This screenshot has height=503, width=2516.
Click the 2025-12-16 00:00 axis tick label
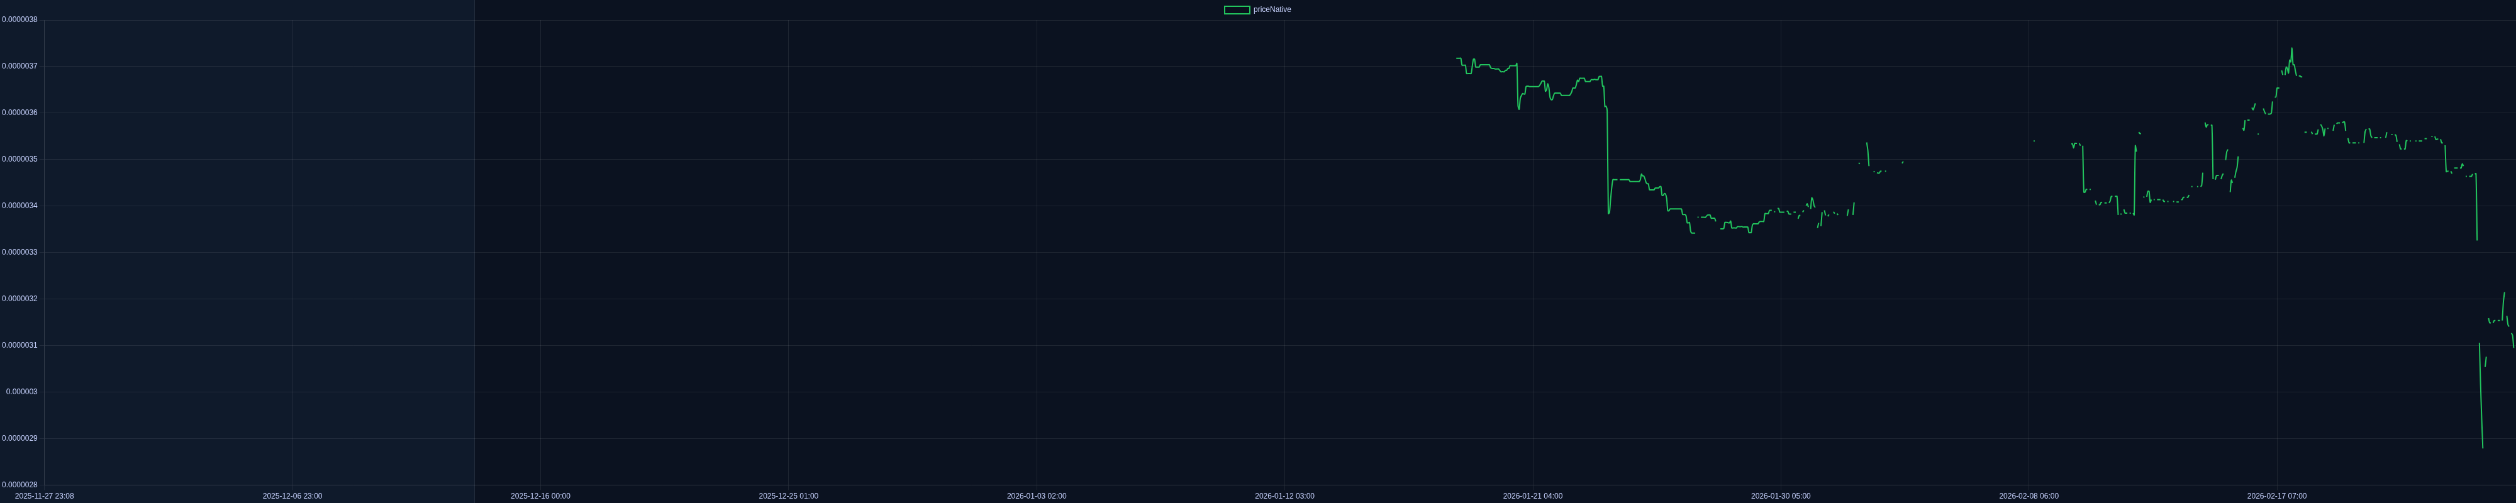pos(540,496)
